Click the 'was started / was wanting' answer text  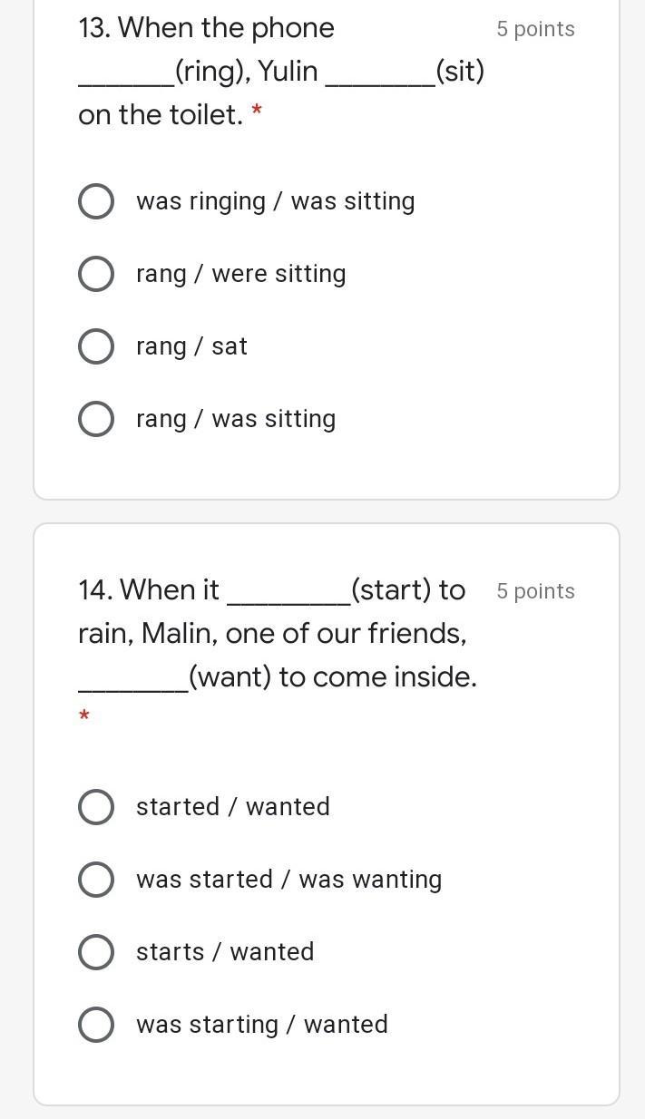pos(288,880)
